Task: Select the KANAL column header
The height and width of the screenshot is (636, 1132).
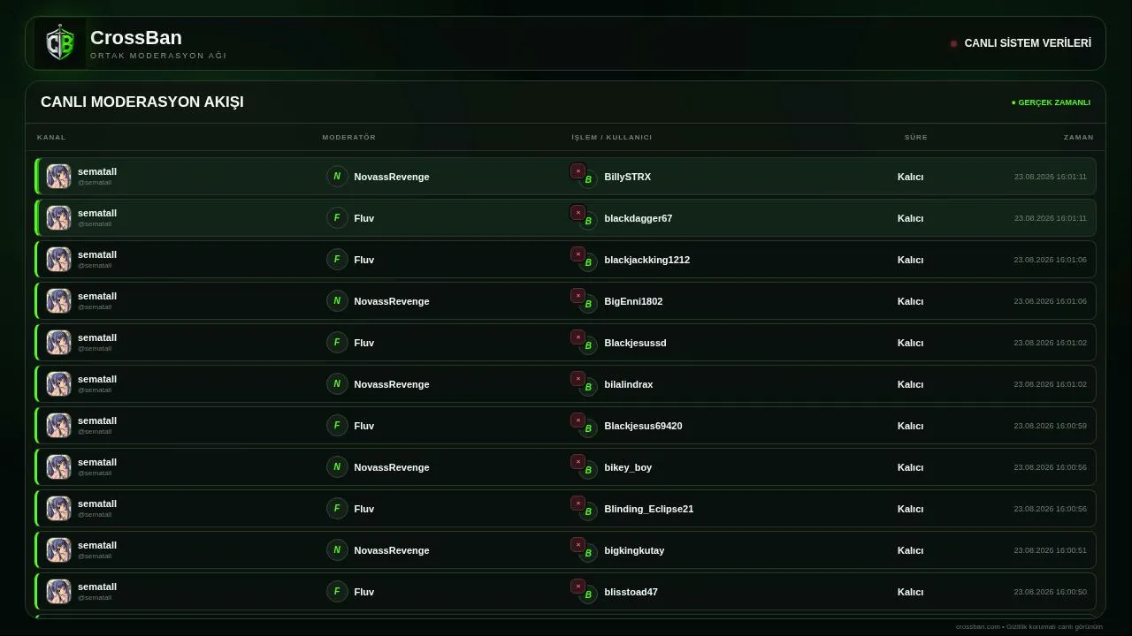Action: pyautogui.click(x=51, y=137)
